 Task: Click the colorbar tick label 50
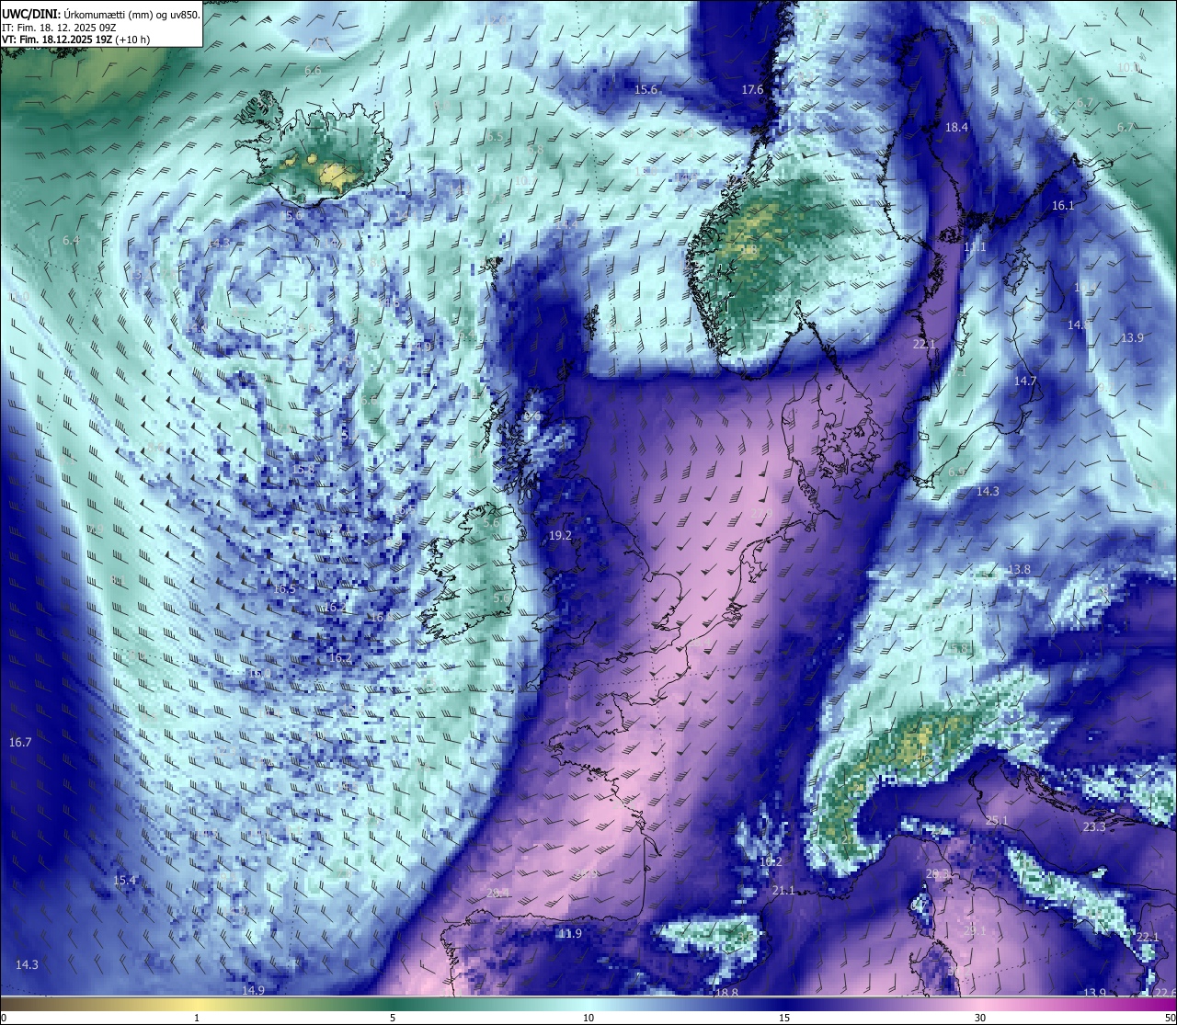coord(1170,1018)
